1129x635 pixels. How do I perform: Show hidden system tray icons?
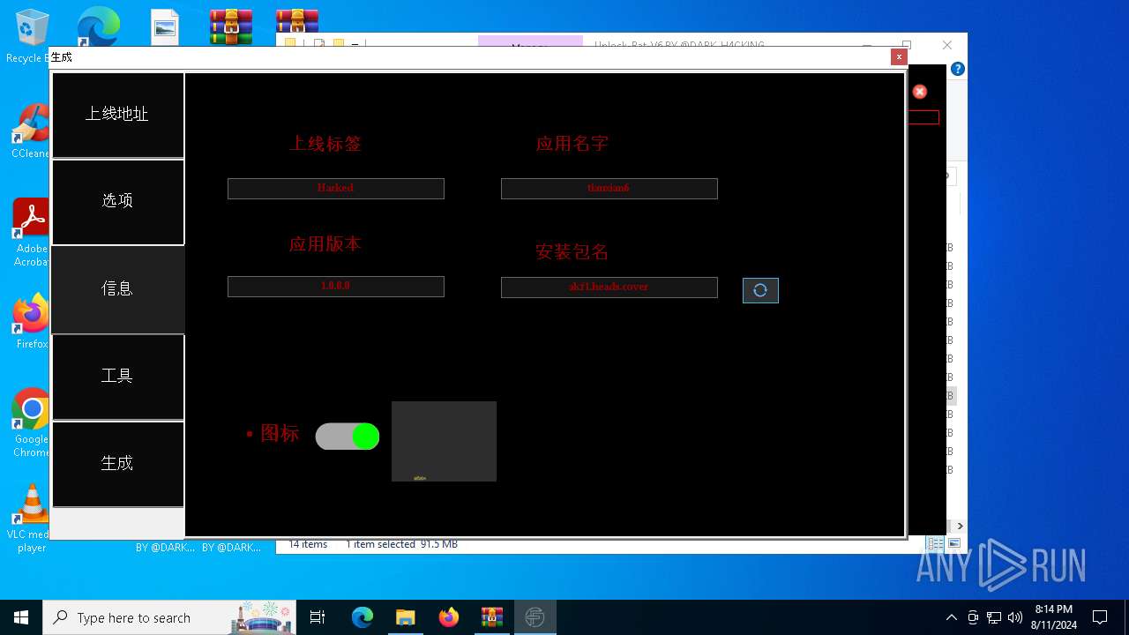(951, 617)
